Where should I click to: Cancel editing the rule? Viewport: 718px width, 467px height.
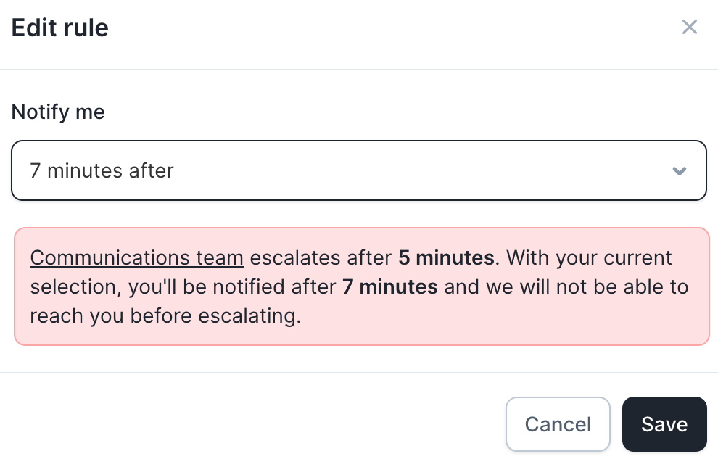[x=558, y=424]
